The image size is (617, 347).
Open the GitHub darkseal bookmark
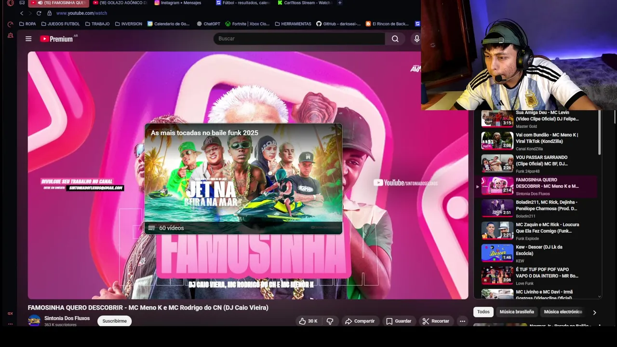pyautogui.click(x=338, y=24)
